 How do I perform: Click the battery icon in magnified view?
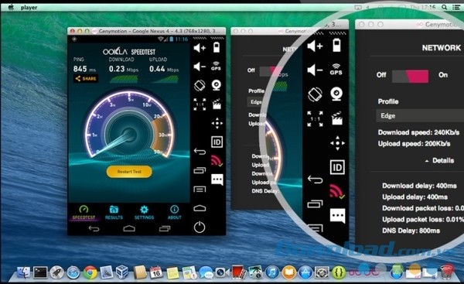tap(336, 46)
